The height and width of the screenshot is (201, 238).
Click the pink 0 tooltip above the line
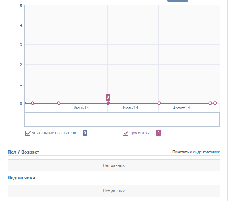108,97
